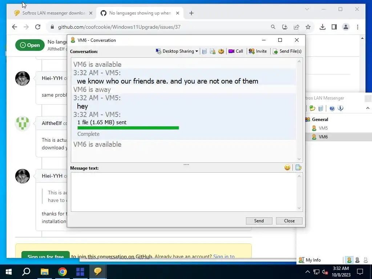Screen dimensions: 372x279
Task: Click the About info bubble icon
Action: coord(340,108)
